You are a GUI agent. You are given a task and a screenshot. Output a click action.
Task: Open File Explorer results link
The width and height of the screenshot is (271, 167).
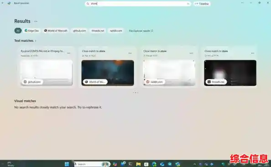(x=141, y=31)
